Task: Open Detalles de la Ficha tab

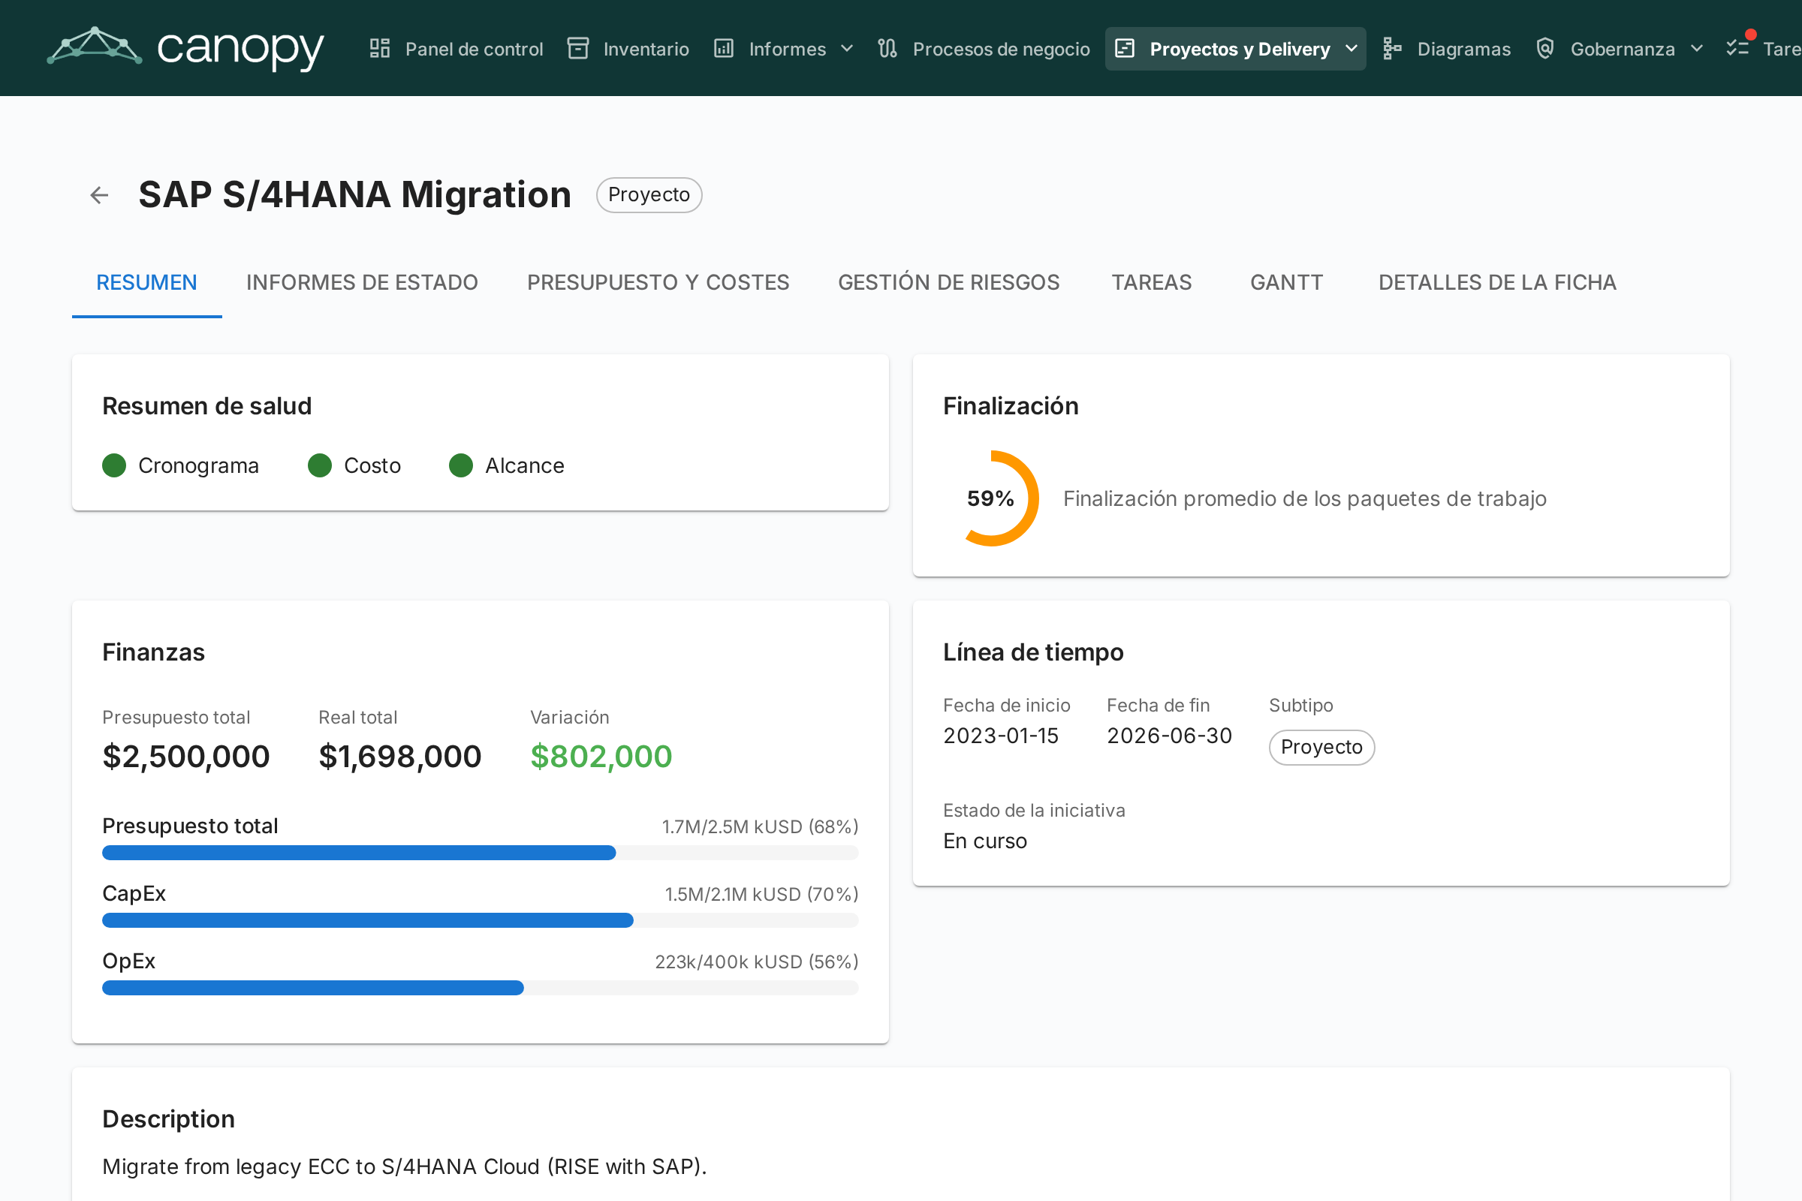Action: point(1497,283)
